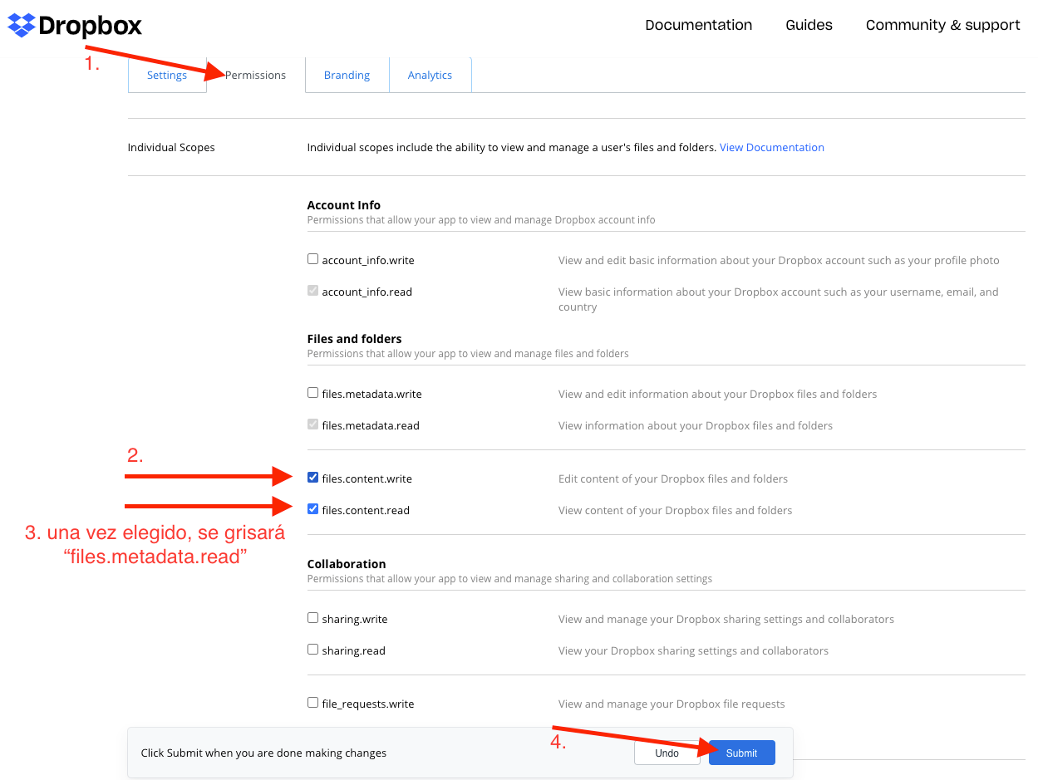Image resolution: width=1038 pixels, height=780 pixels.
Task: Click the files.content.write label text
Action: pos(366,478)
